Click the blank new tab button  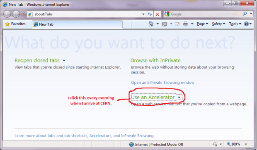tap(127, 25)
